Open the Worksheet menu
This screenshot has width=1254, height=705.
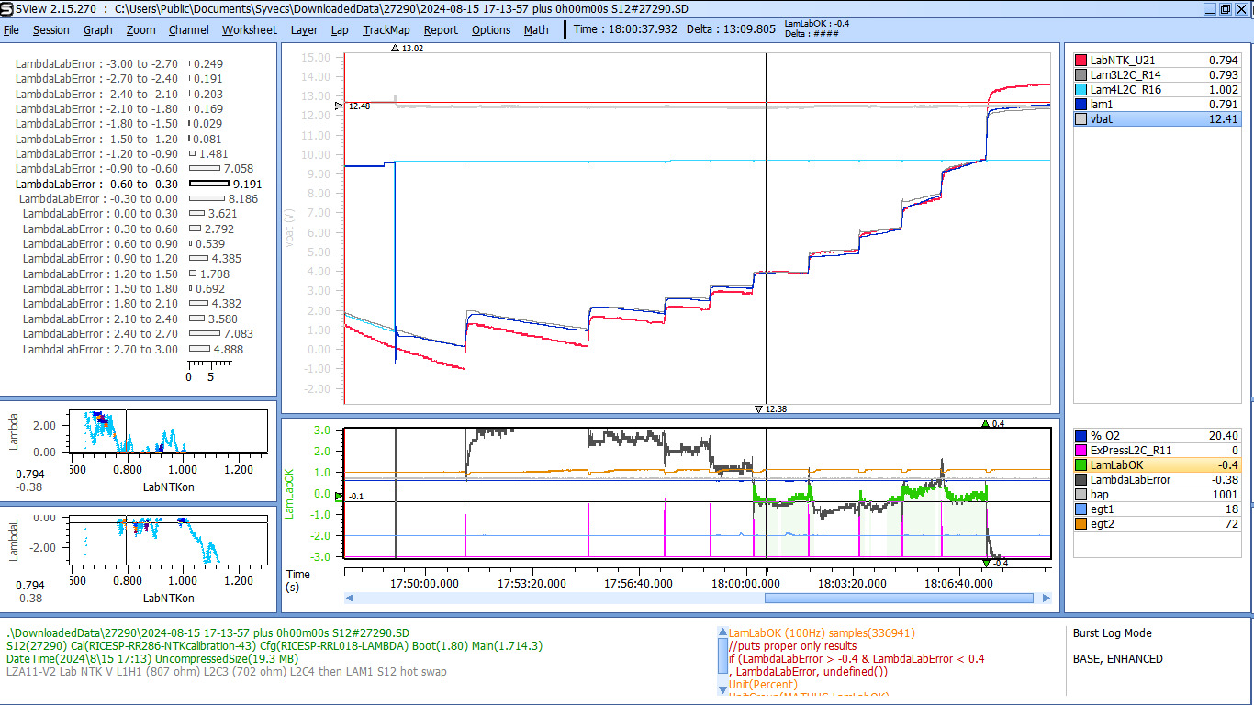point(249,29)
